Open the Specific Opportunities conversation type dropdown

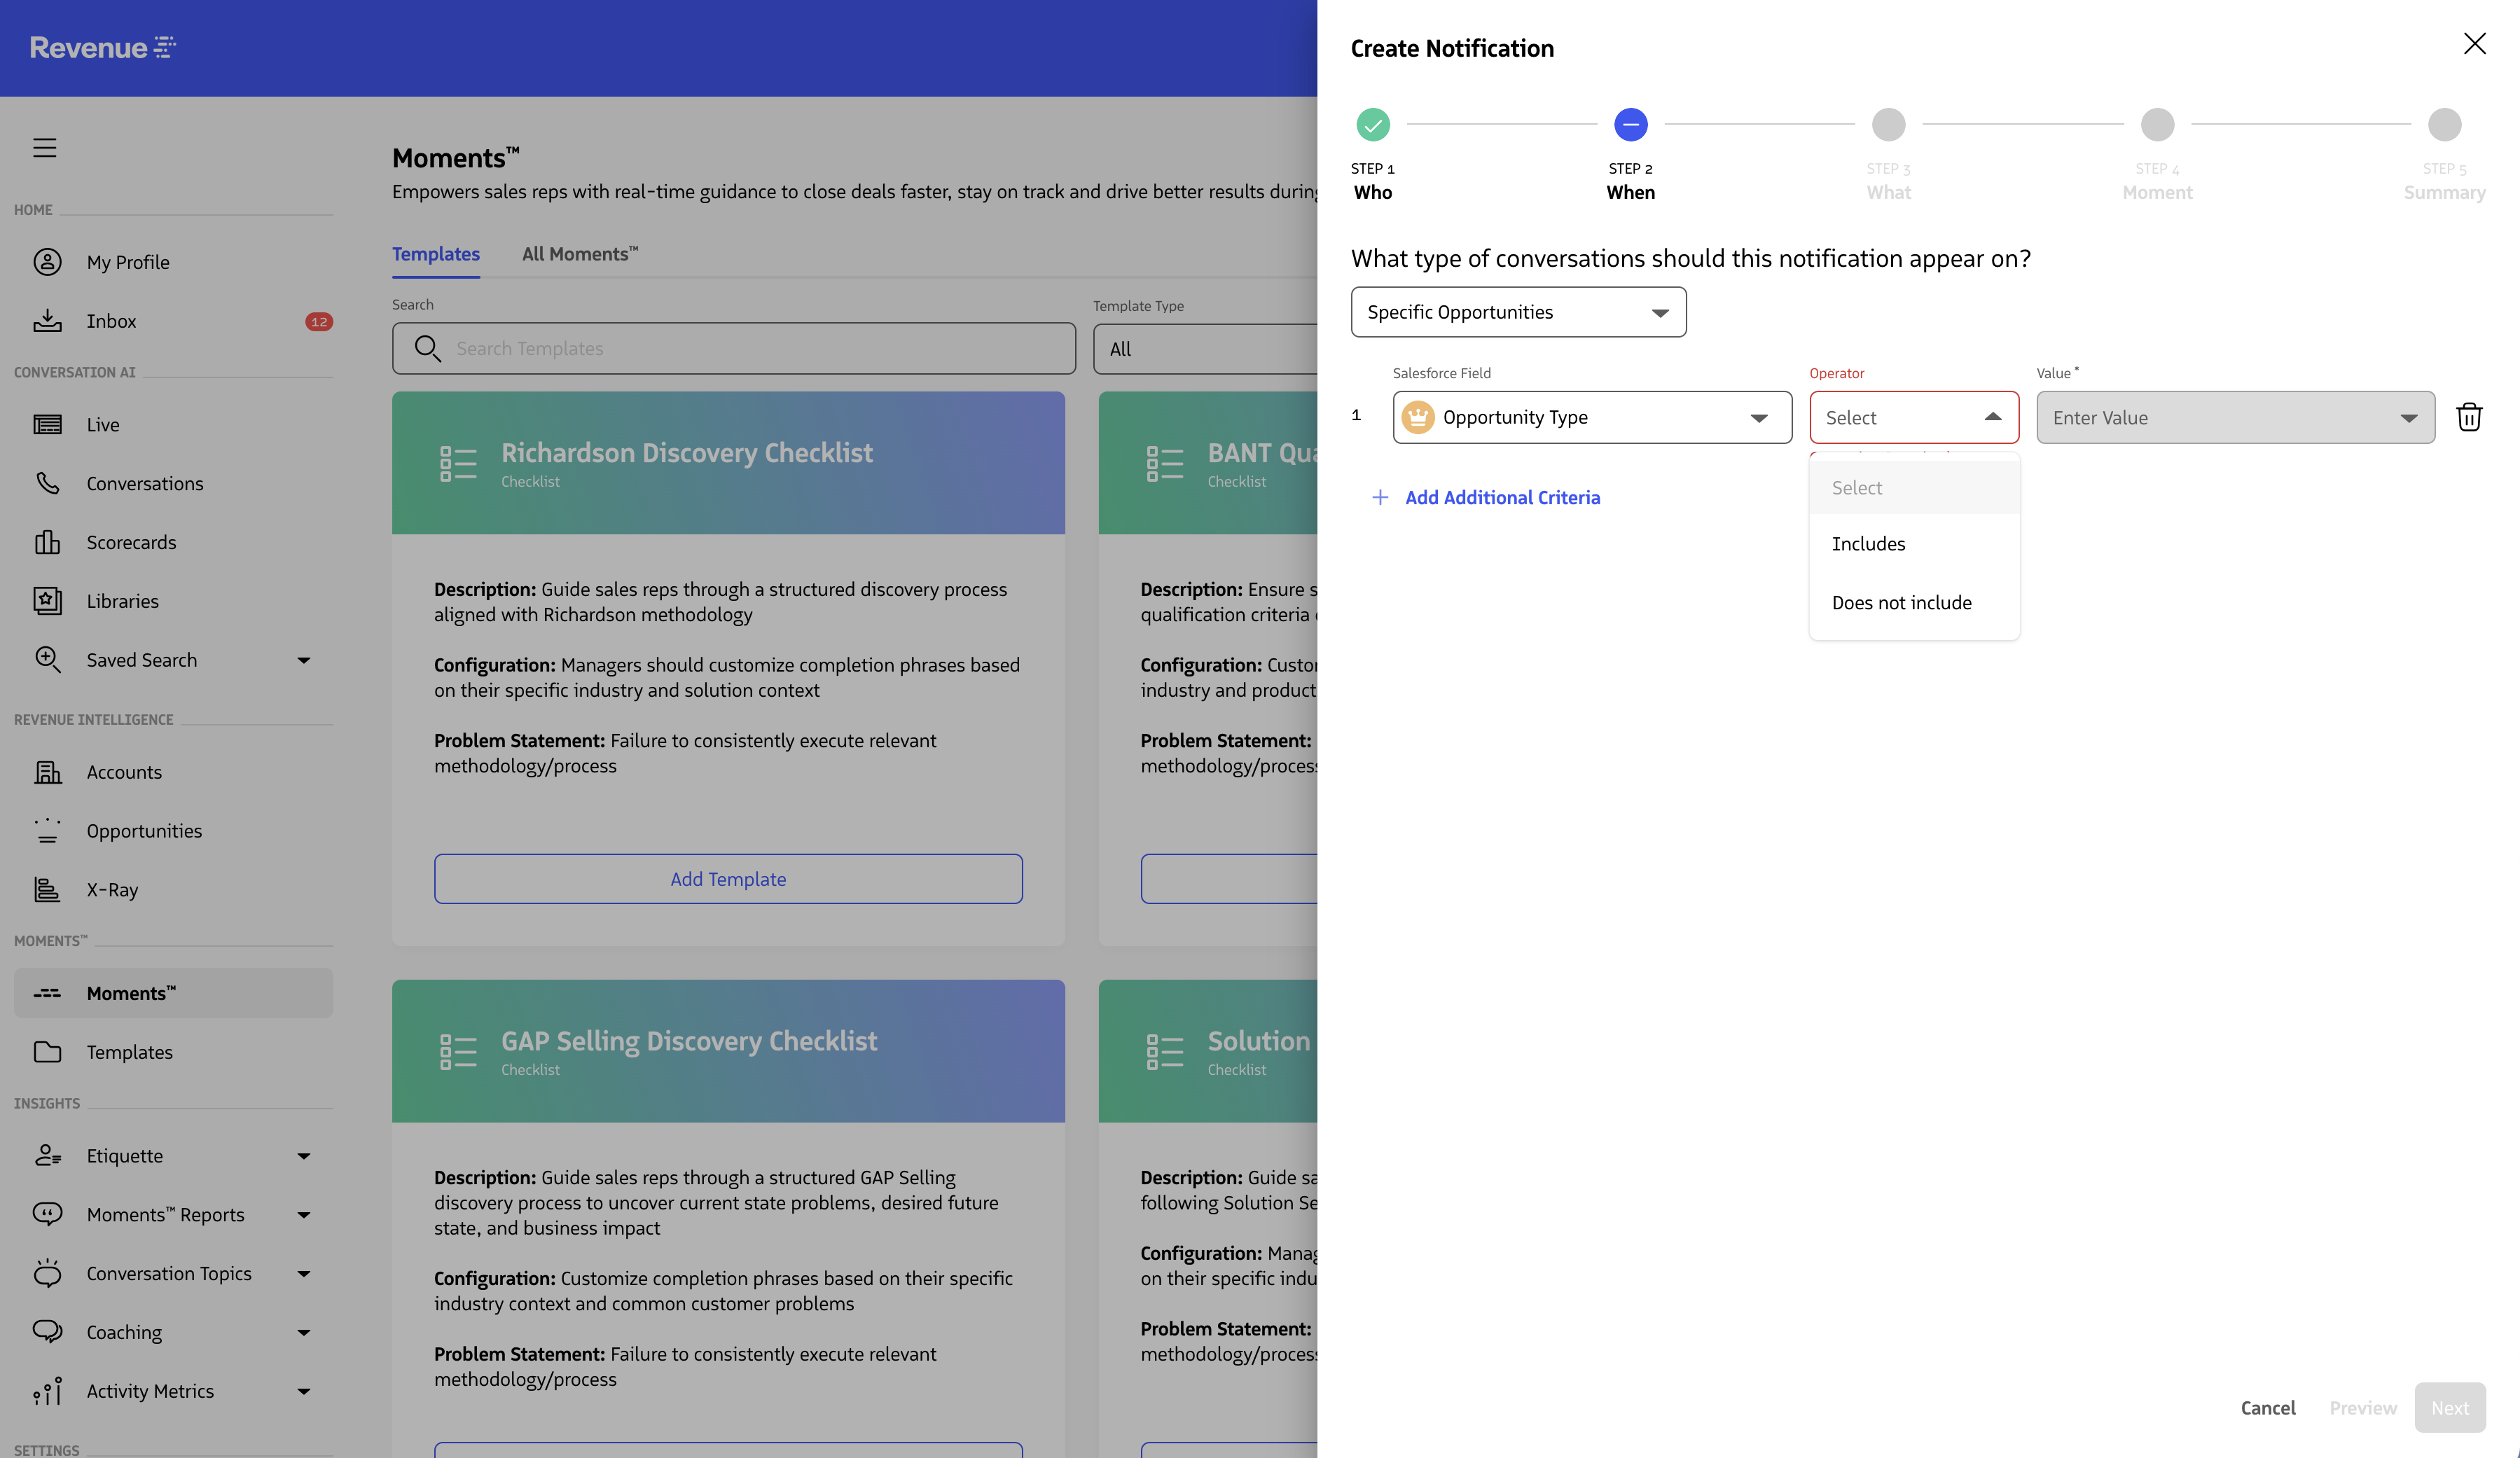[1518, 312]
